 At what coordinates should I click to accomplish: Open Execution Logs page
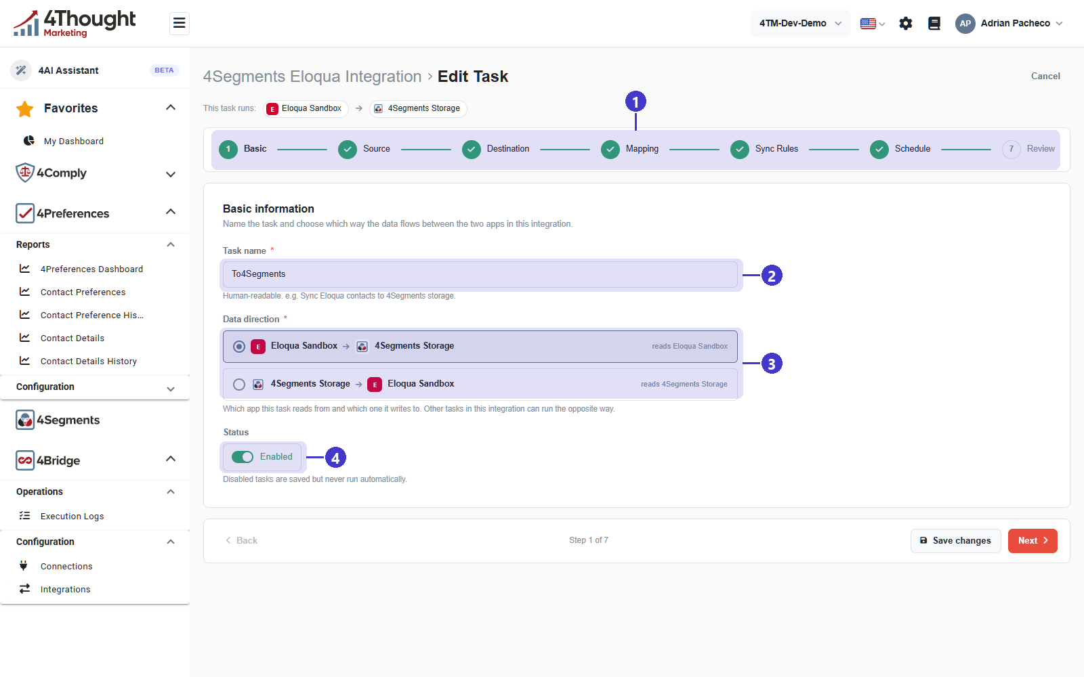tap(72, 516)
